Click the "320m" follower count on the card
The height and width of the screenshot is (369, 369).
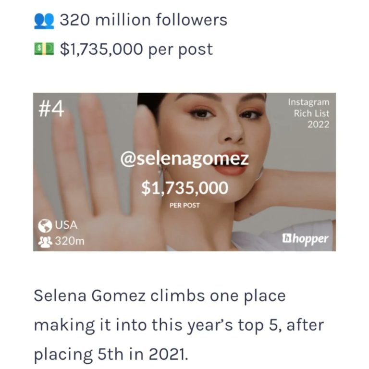[x=69, y=241]
